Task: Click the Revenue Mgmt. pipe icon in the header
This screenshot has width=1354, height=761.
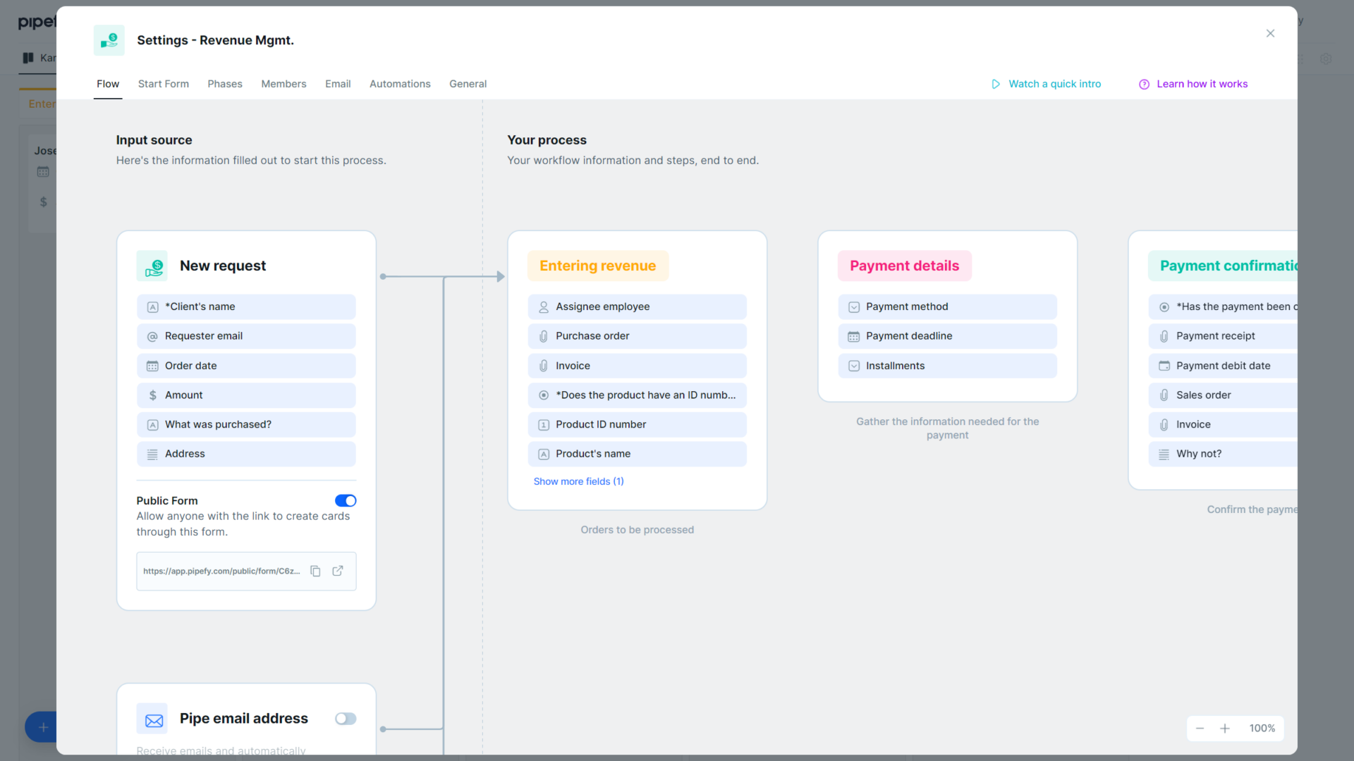Action: click(109, 40)
